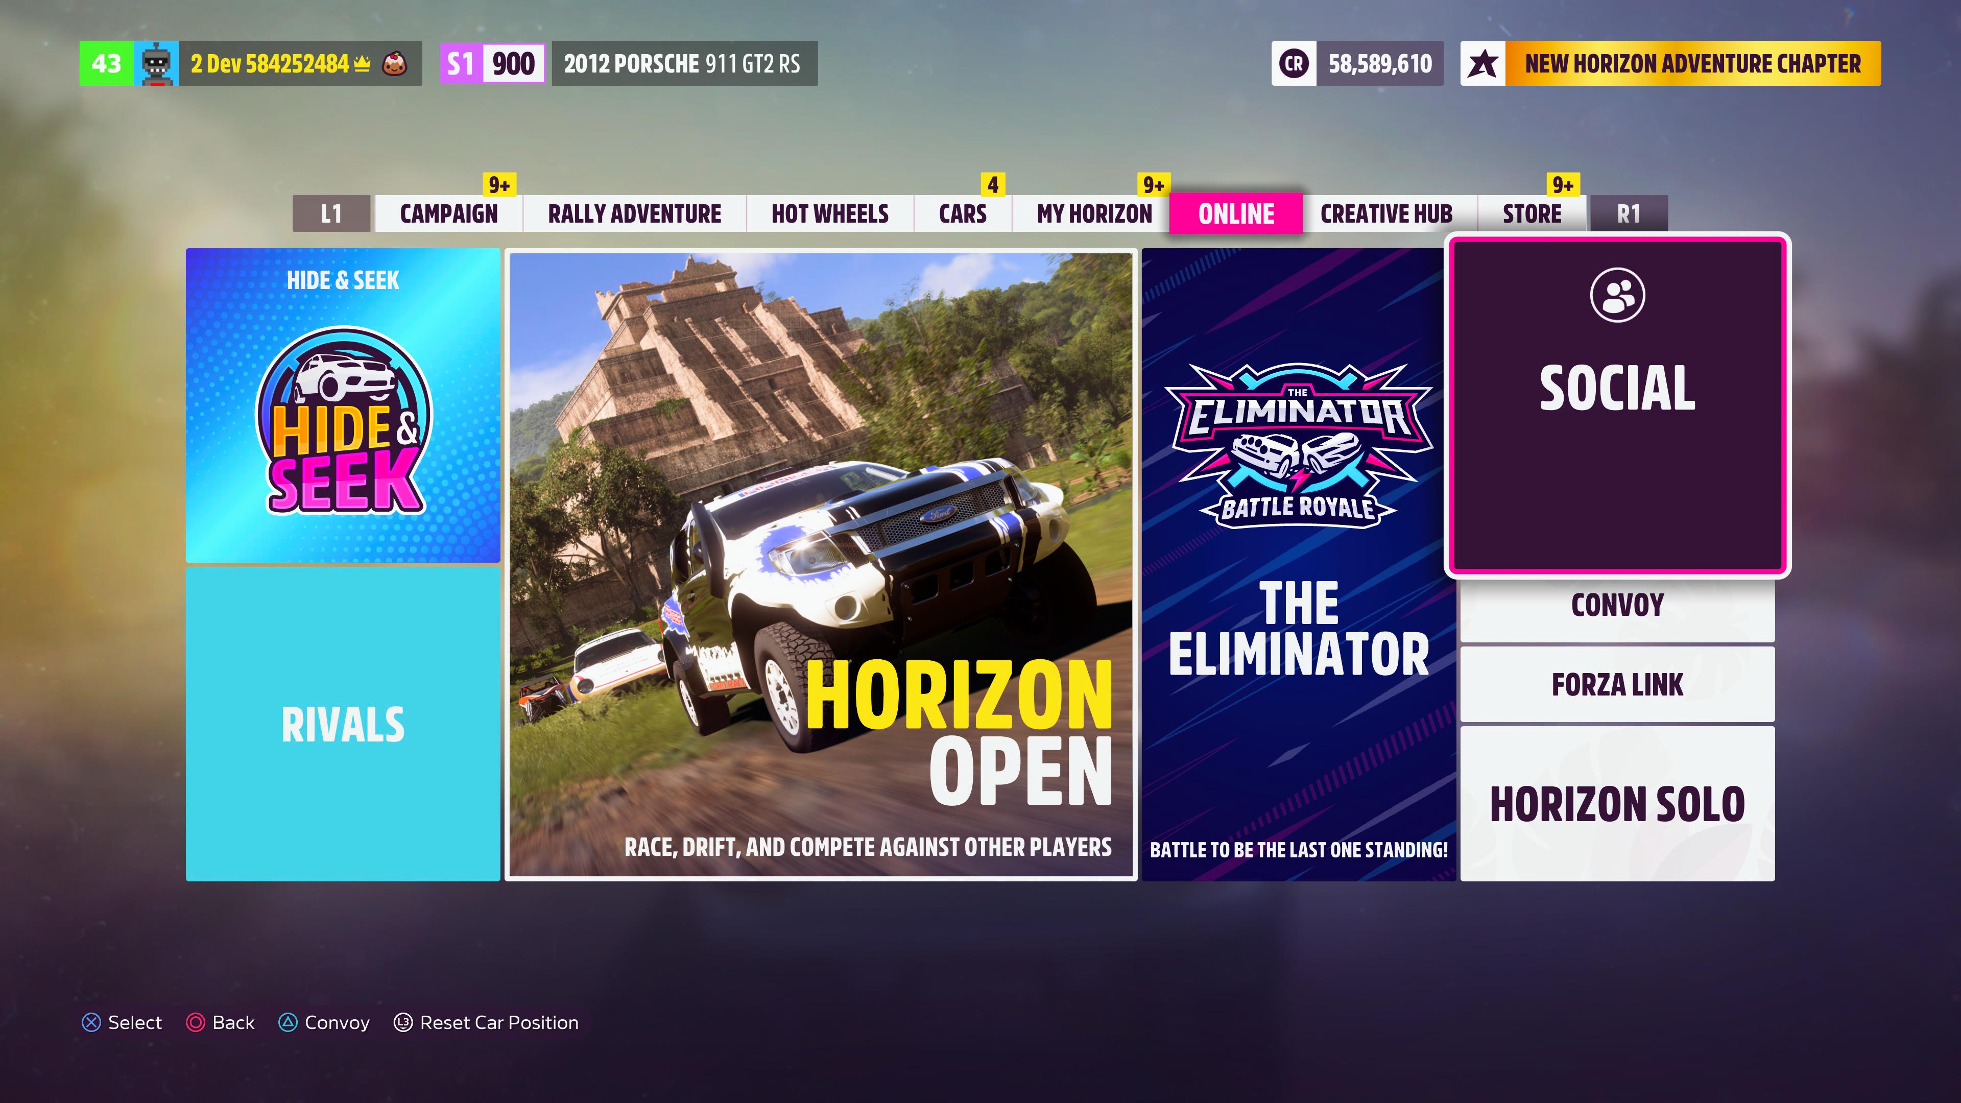Open the Forza Link tile
The height and width of the screenshot is (1103, 1961).
click(1618, 684)
